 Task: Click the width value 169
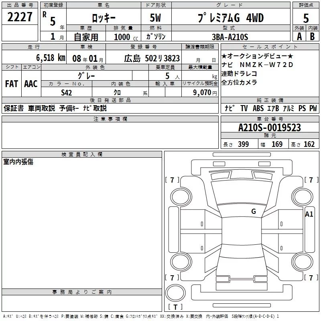pos(277,144)
